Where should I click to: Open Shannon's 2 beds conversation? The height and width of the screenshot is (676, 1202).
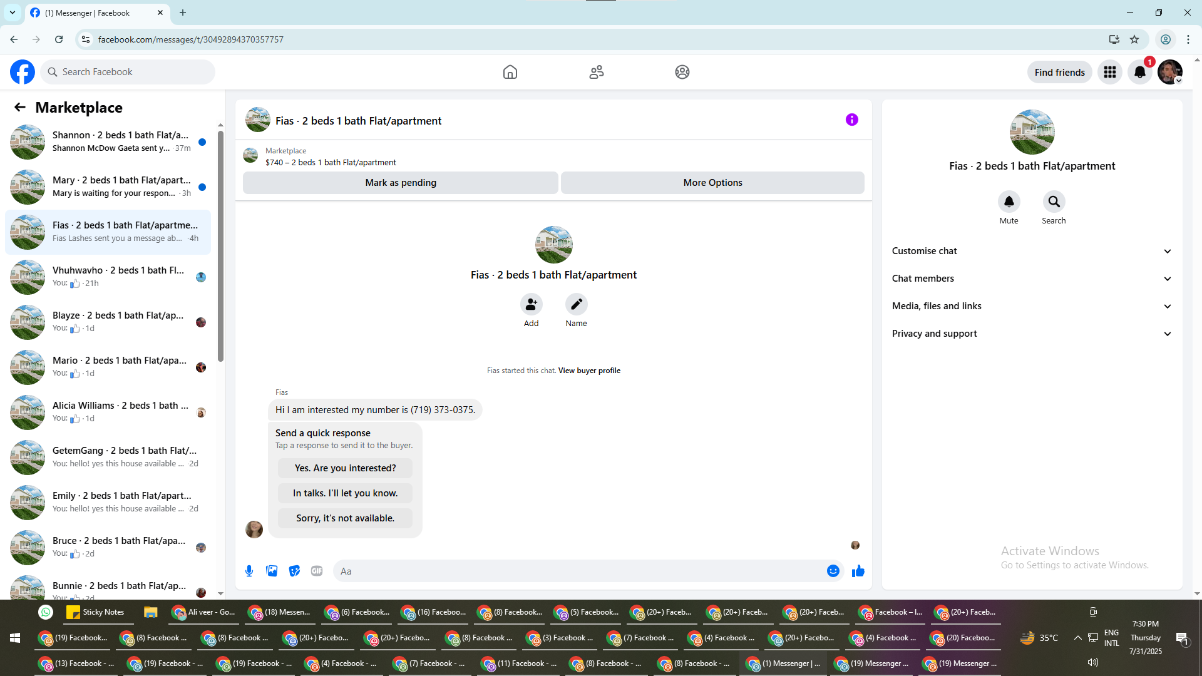tap(110, 142)
